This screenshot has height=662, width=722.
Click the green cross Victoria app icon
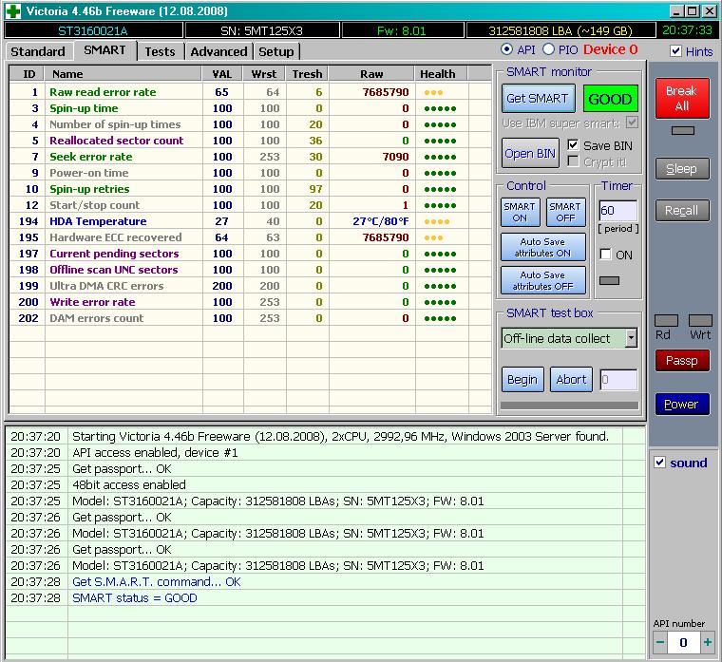click(x=13, y=10)
